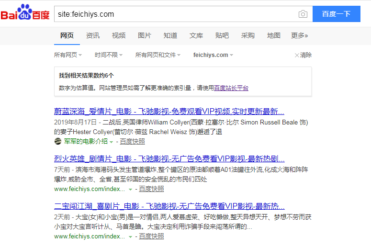
Task: Expand the arrow beside 二宝闯江湖 result URL
Action: pyautogui.click(x=130, y=237)
